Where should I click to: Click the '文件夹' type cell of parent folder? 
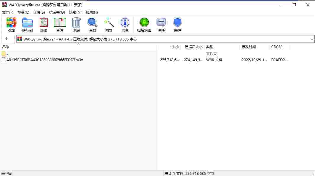point(211,54)
